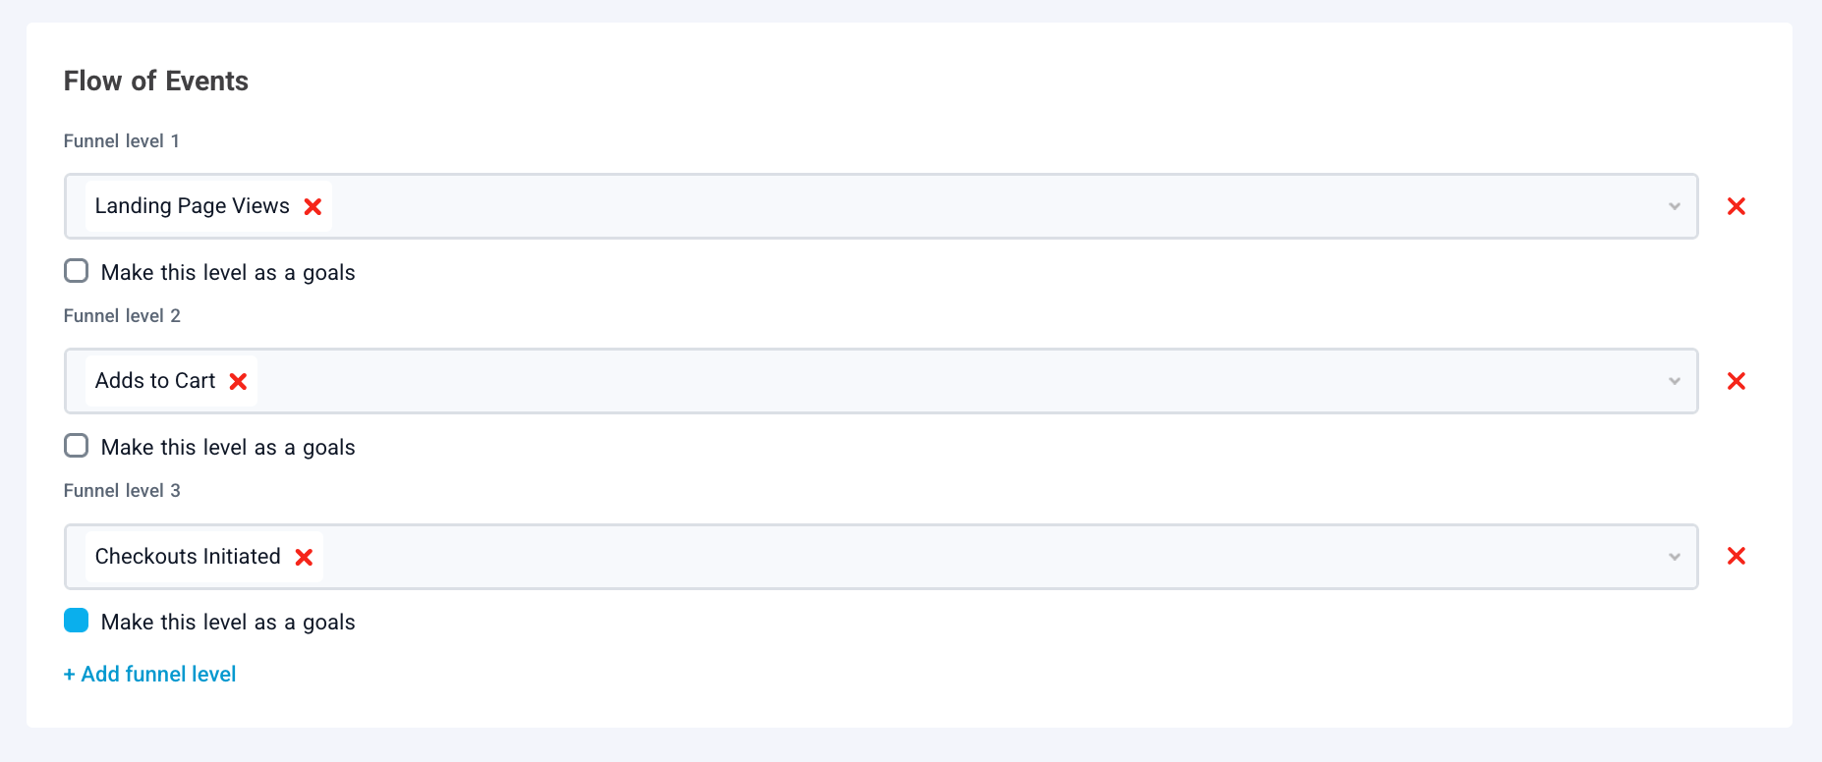Click the Add funnel level link

[150, 674]
